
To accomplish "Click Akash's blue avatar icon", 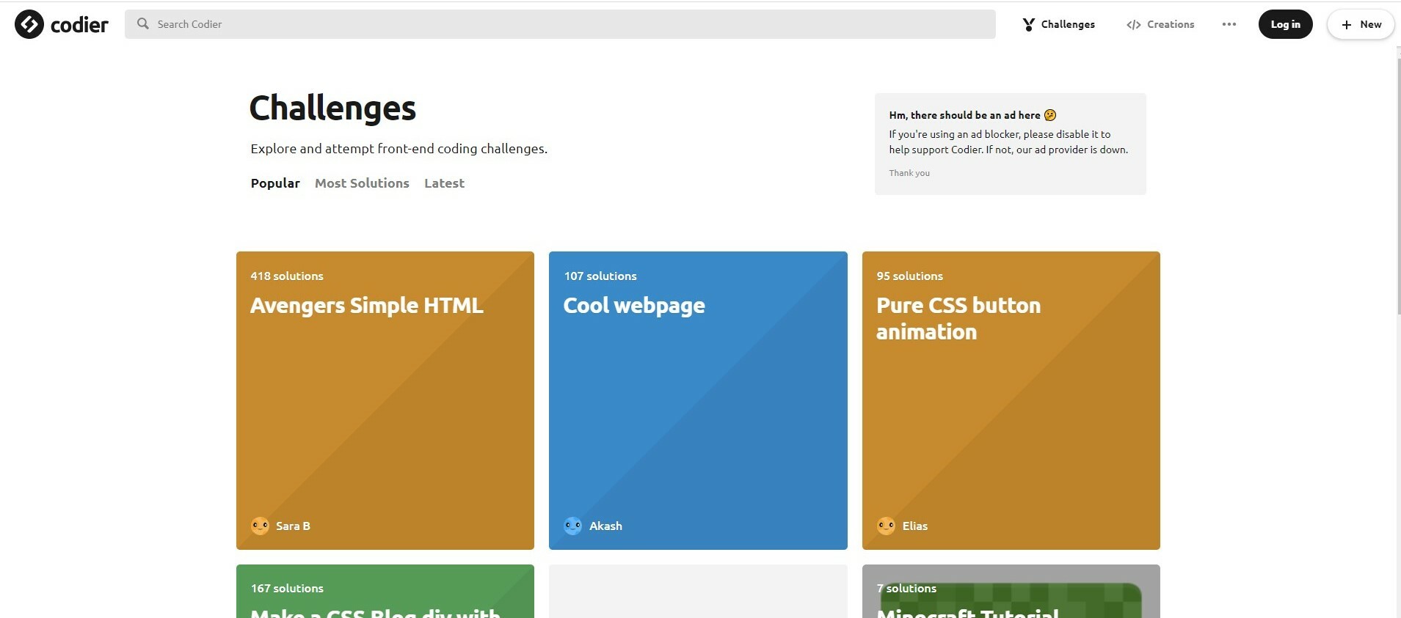I will click(x=572, y=526).
